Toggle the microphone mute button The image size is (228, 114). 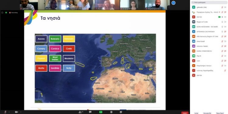[5, 112]
